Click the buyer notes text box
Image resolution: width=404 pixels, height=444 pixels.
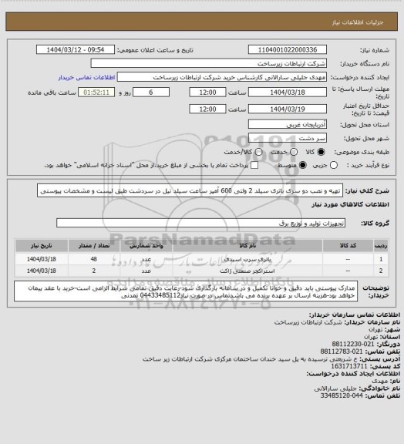(x=186, y=291)
